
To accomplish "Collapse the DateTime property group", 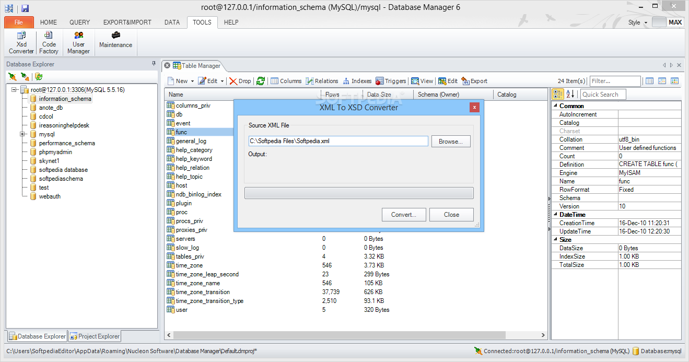I will 555,215.
